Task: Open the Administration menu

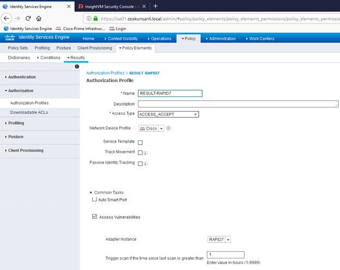Action: click(221, 39)
